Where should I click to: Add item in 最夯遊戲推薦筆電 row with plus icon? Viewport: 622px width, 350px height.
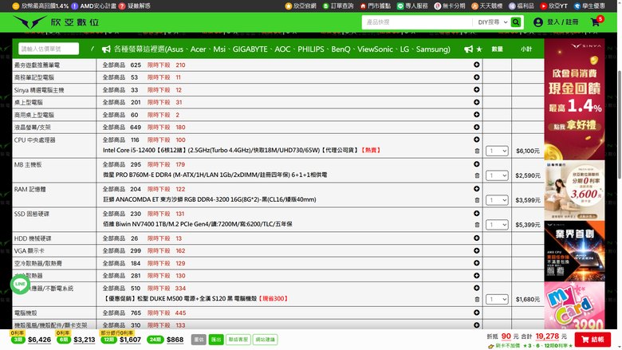pyautogui.click(x=476, y=65)
